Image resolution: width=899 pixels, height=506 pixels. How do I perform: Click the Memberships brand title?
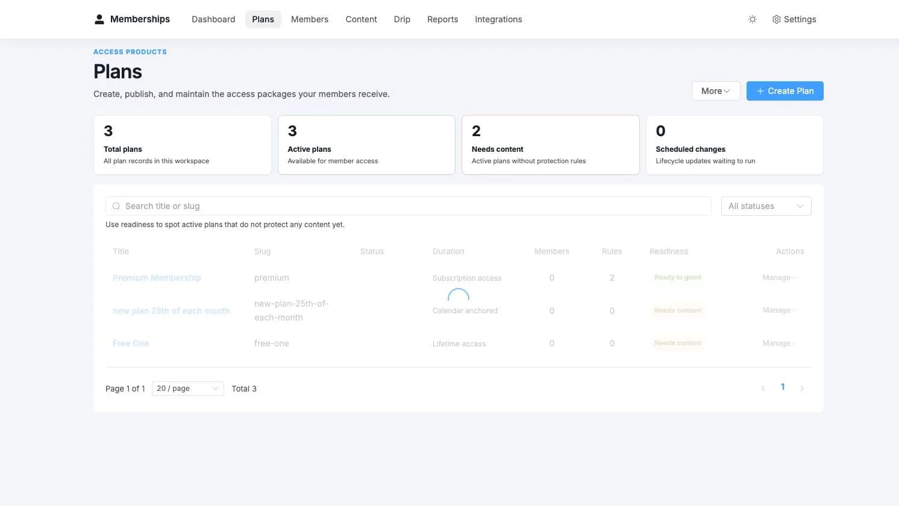pyautogui.click(x=140, y=19)
